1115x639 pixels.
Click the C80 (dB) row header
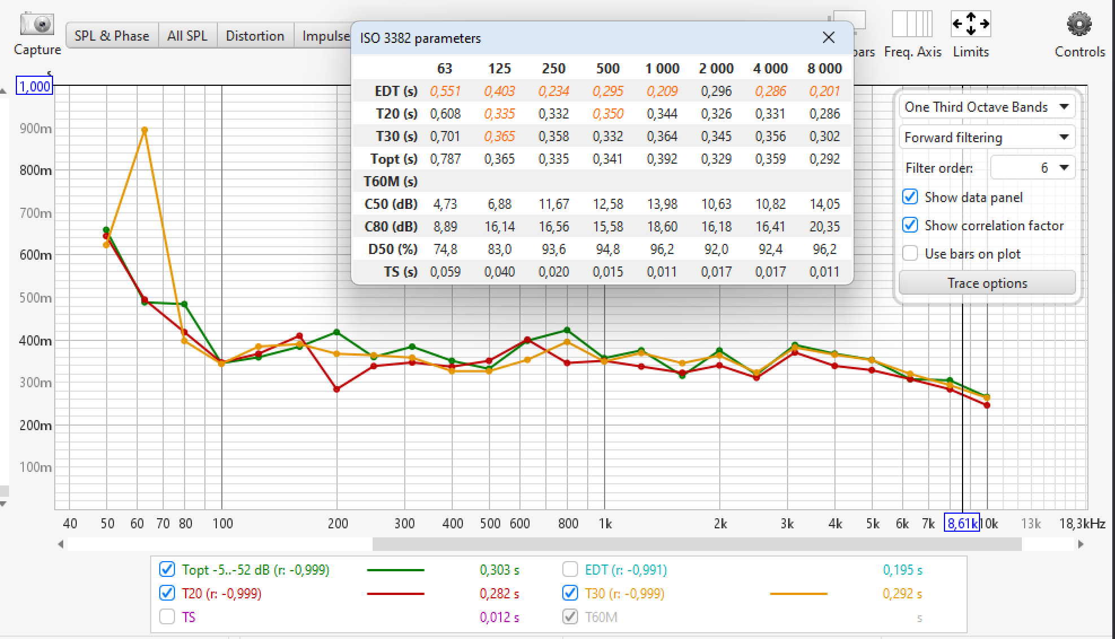[x=391, y=226]
